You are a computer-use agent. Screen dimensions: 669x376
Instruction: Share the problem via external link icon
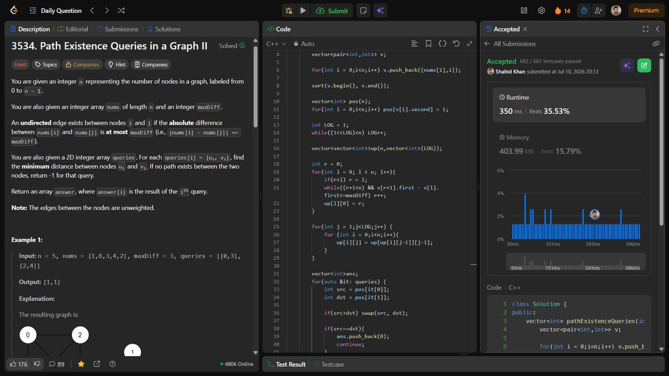pos(96,364)
